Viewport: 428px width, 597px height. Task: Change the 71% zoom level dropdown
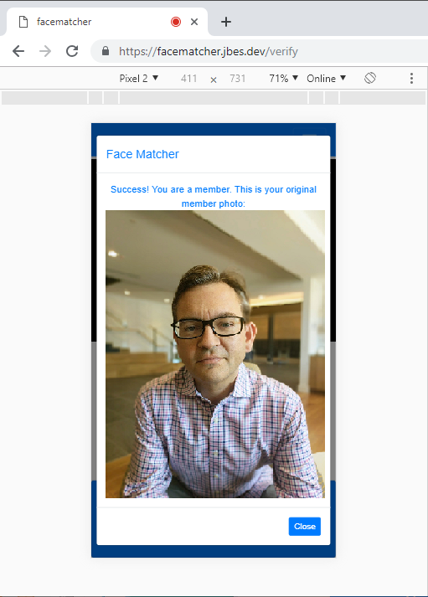(283, 79)
